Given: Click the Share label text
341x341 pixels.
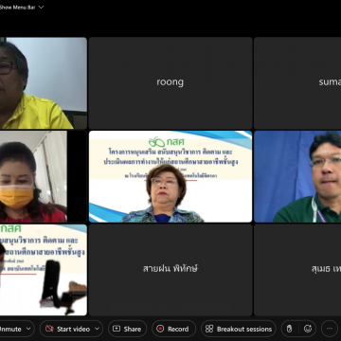Looking at the screenshot, I should point(133,329).
